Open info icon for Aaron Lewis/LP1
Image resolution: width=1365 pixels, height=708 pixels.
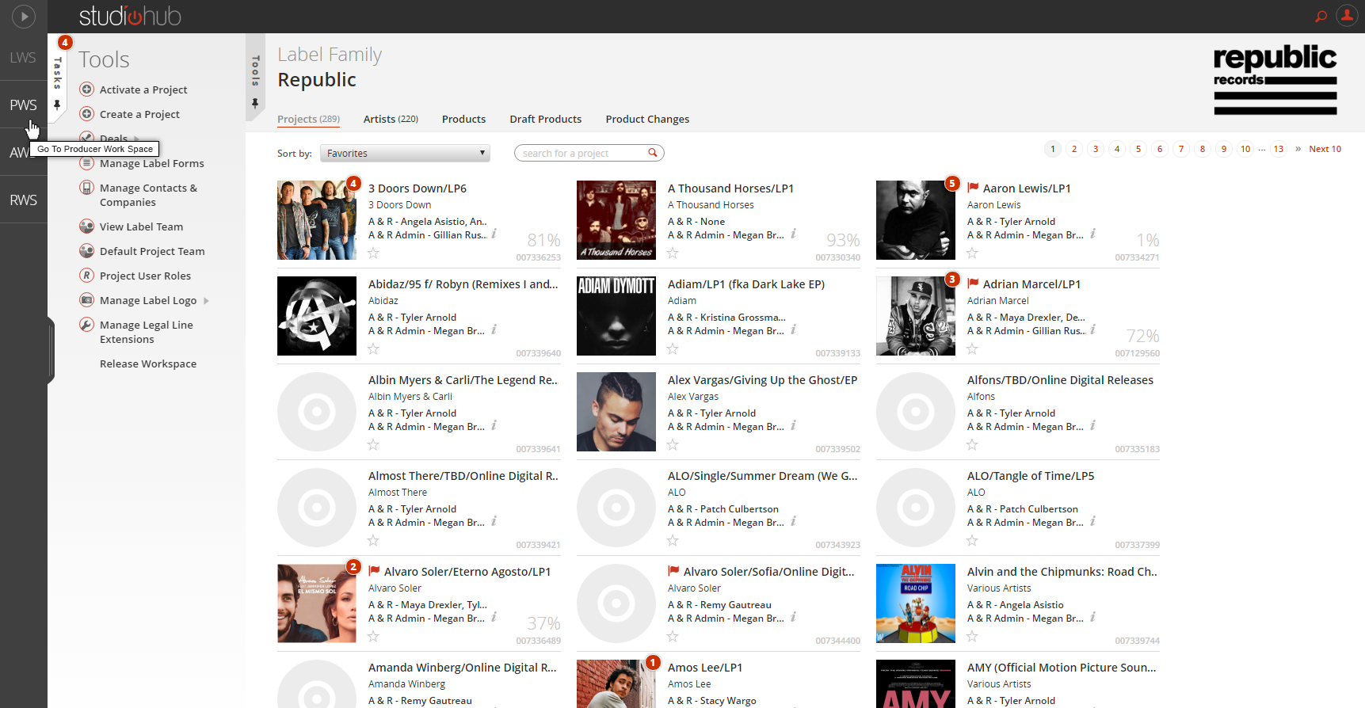(x=1093, y=234)
